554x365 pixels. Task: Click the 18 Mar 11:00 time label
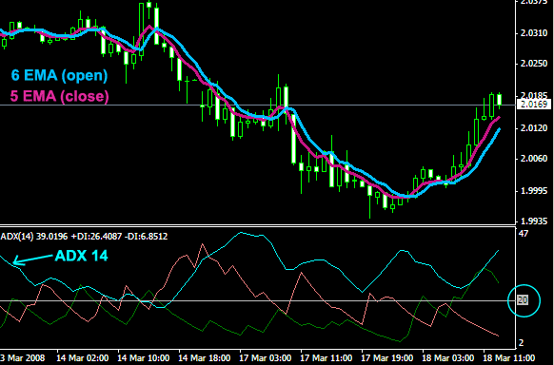coord(509,358)
